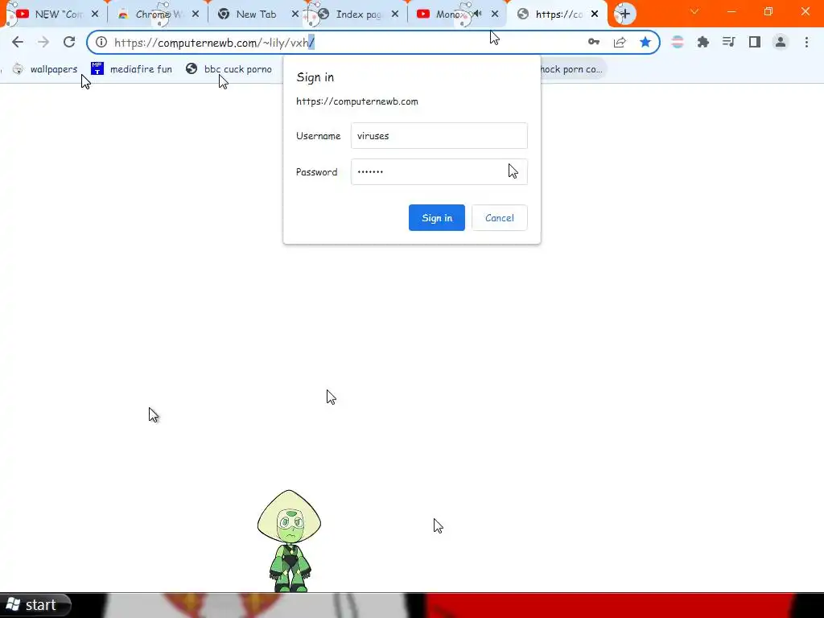Screen dimensions: 824x618
Task: Open Chrome's three-dot menu
Action: pos(806,42)
